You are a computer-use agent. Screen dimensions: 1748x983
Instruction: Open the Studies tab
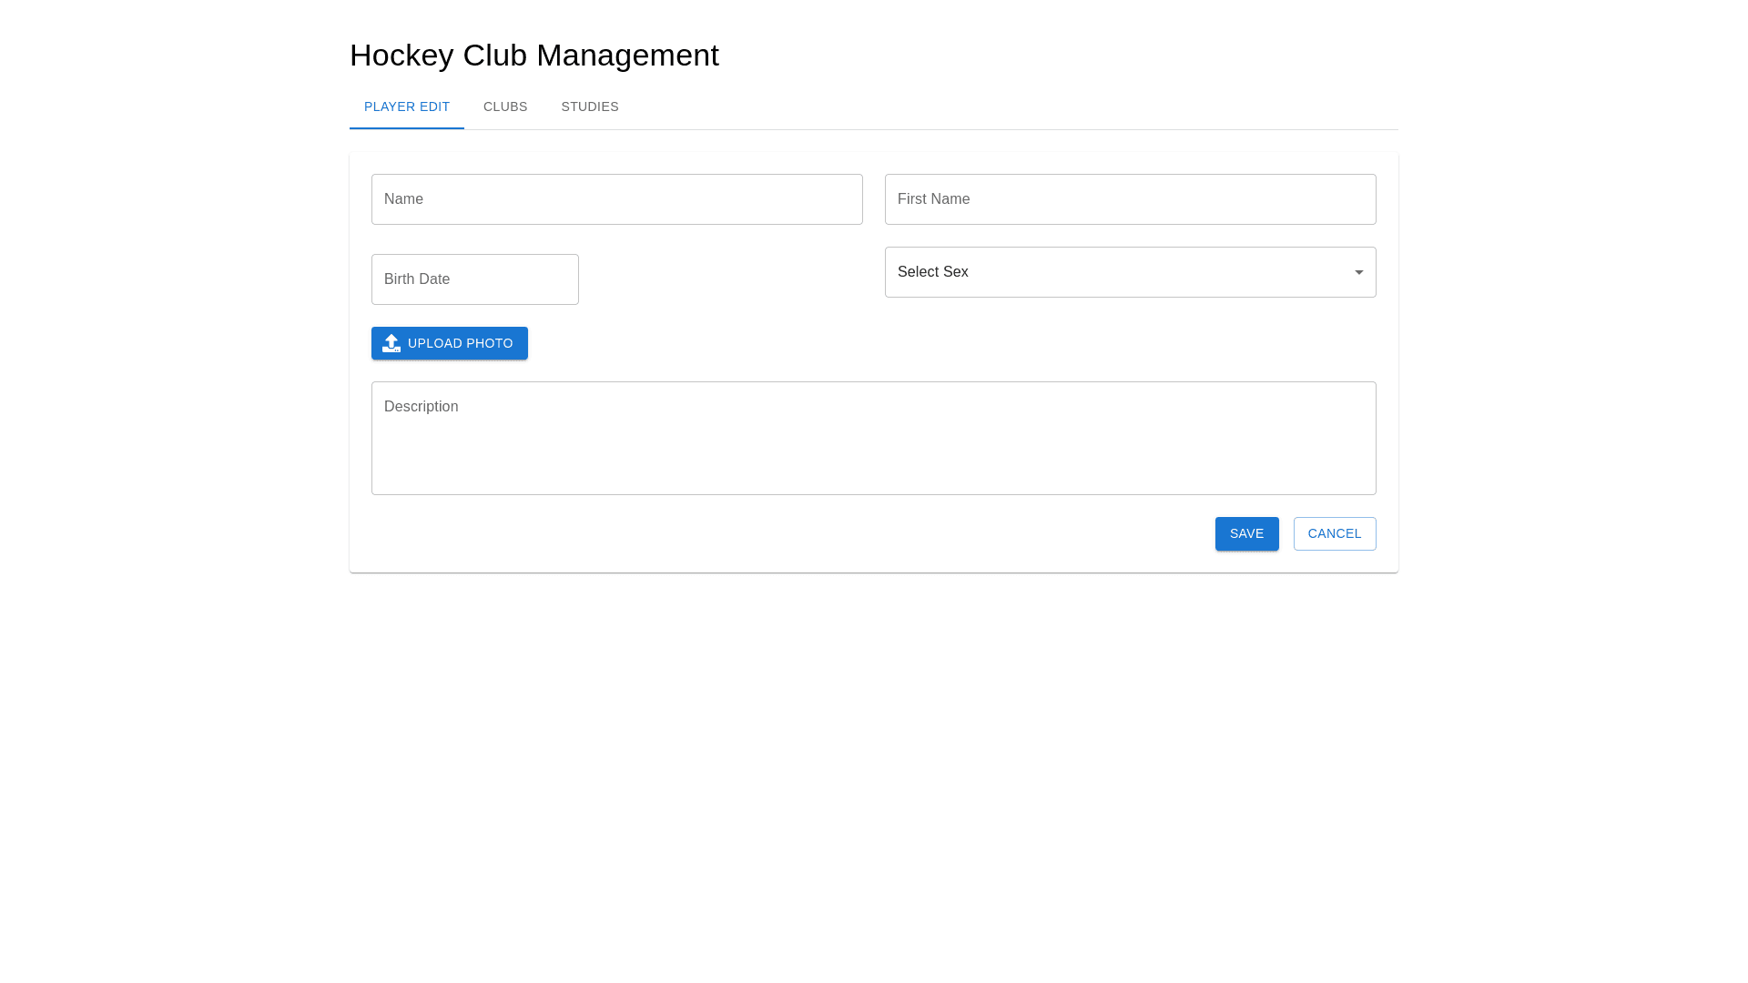click(590, 106)
